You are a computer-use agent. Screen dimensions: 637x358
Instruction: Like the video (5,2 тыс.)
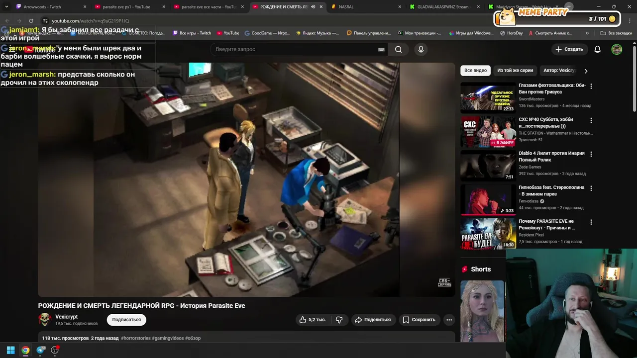point(313,320)
